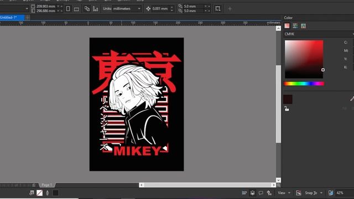Screen dimensions: 354x199
Task: Open the Units millimeters dropdown
Action: [127, 9]
